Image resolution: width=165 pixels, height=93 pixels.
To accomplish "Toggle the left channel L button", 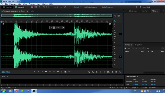I will point(120,34).
